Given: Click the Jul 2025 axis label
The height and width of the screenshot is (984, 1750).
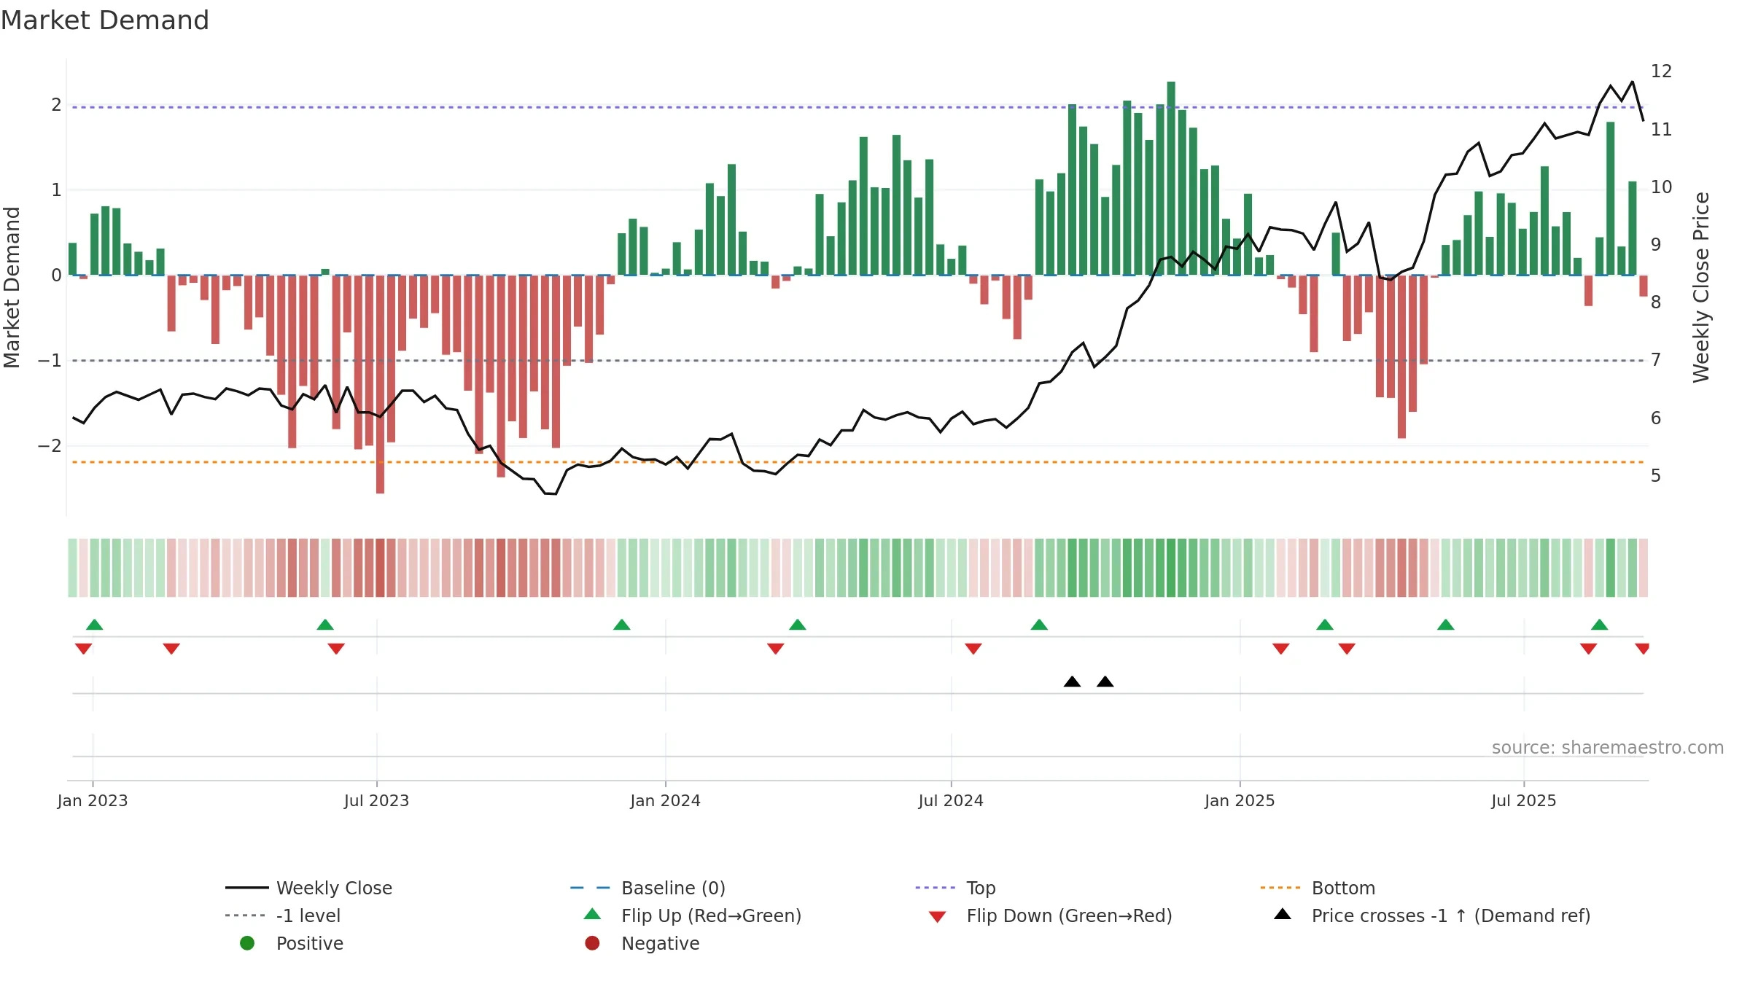Looking at the screenshot, I should [x=1524, y=801].
